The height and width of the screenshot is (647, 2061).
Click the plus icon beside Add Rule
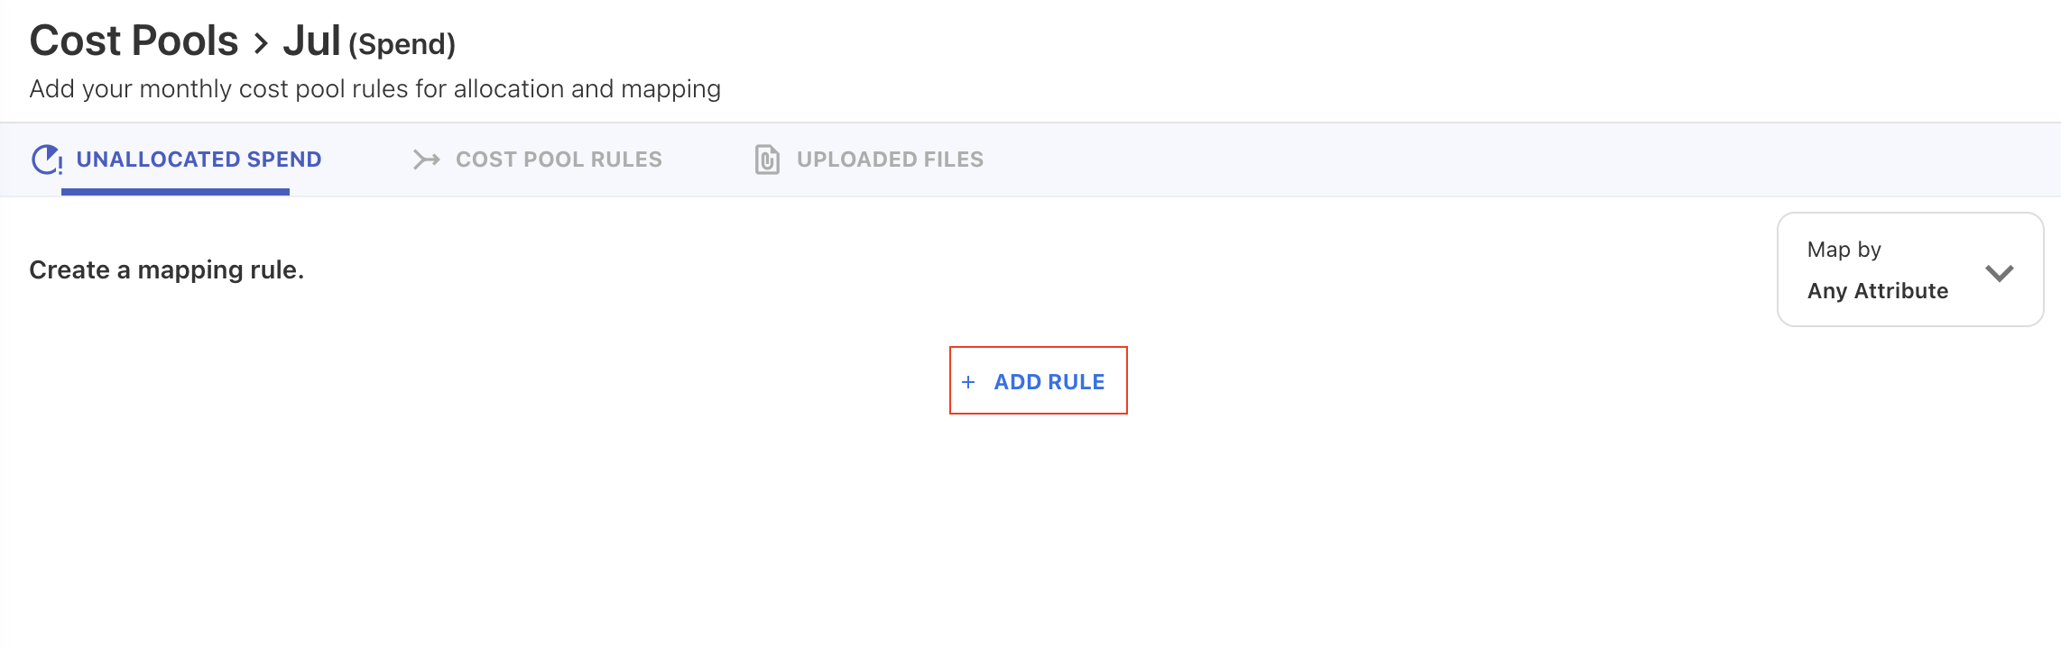(x=968, y=382)
